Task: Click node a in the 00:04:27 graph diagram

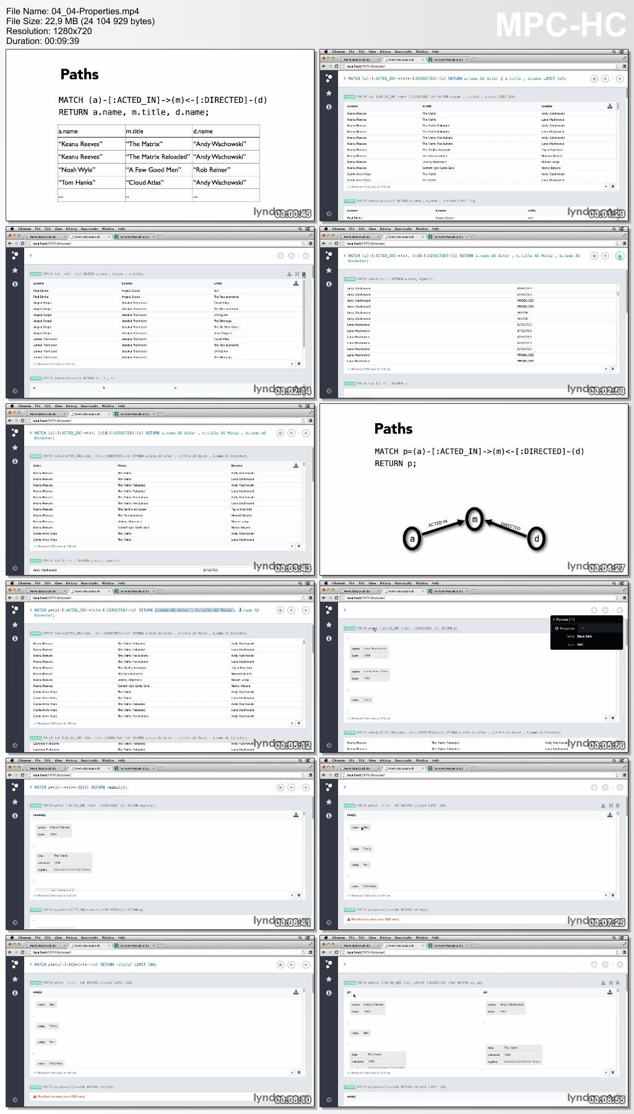Action: coord(412,538)
